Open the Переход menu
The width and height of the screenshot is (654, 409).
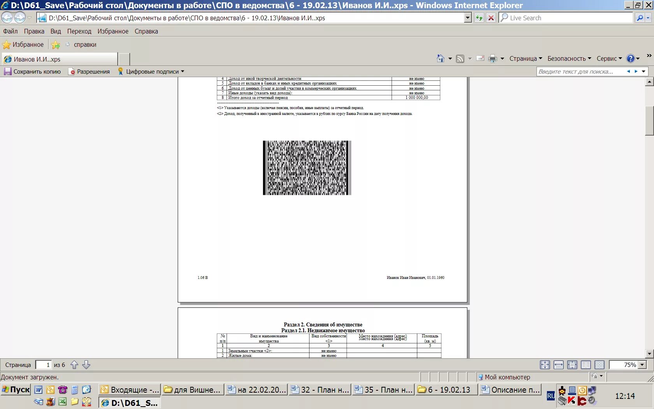[79, 31]
